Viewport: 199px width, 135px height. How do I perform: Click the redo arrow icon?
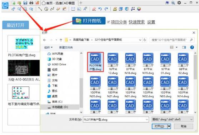[106, 9]
